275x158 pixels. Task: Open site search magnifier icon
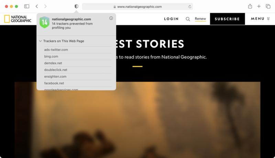point(188,19)
